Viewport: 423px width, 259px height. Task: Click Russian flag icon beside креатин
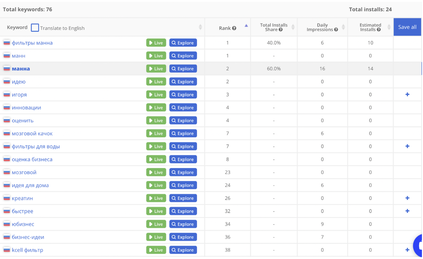pyautogui.click(x=6, y=198)
